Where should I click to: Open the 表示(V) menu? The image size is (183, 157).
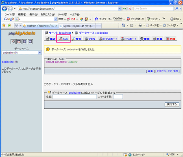coord(33,15)
